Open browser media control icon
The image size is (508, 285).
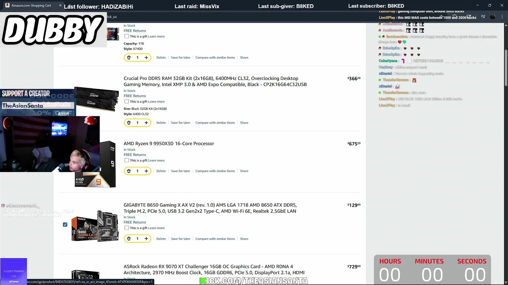click(x=483, y=17)
